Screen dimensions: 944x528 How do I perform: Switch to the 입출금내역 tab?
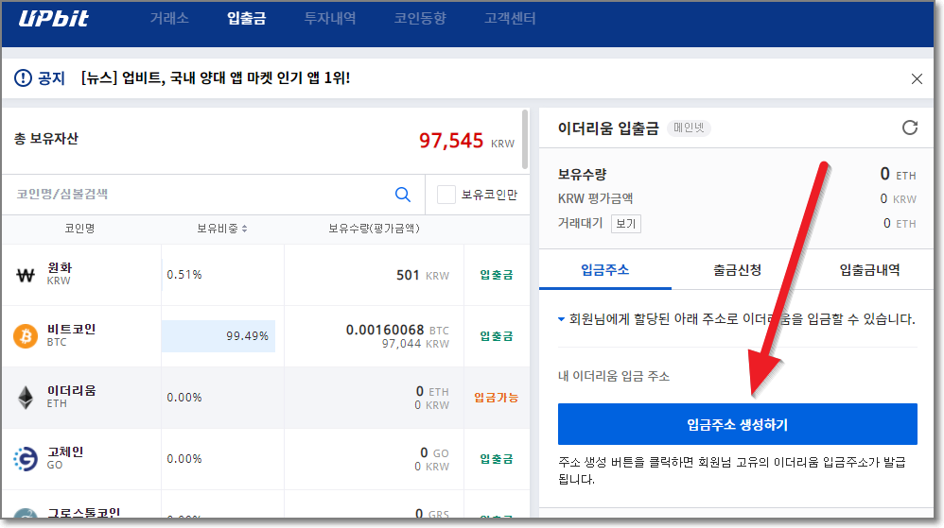tap(869, 270)
